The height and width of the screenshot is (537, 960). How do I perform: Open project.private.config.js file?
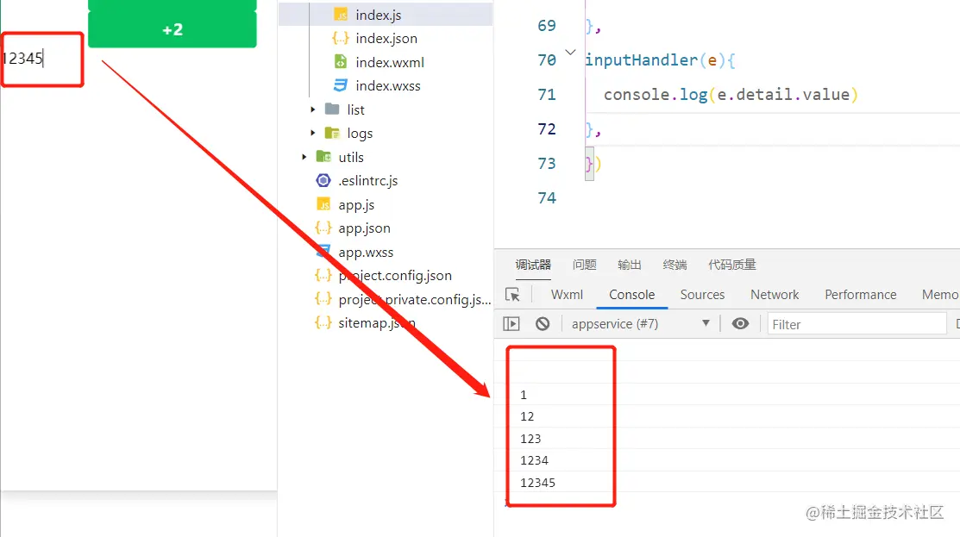(415, 300)
